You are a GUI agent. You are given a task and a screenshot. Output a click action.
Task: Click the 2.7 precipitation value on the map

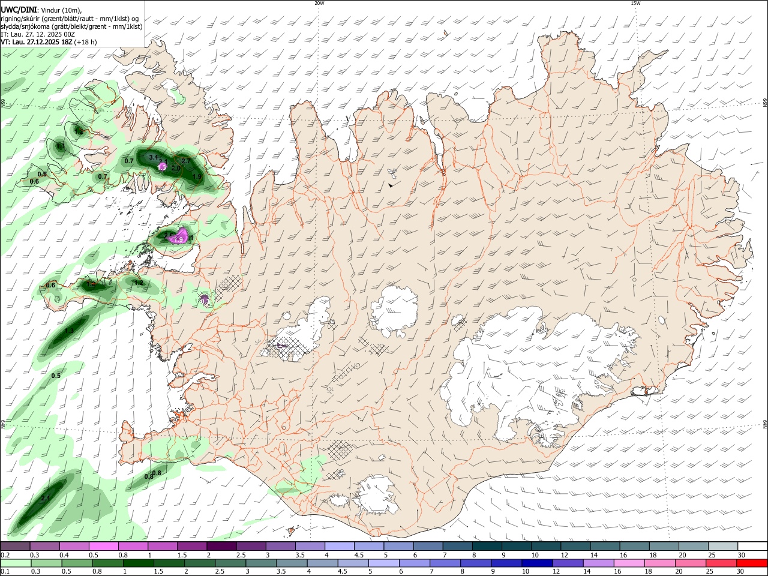[x=185, y=161]
